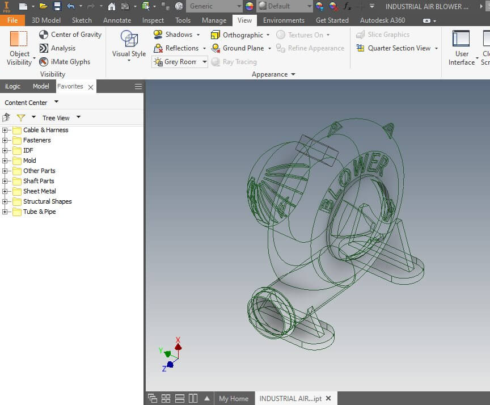
Task: Click the Center of Gravity icon
Action: pyautogui.click(x=44, y=35)
